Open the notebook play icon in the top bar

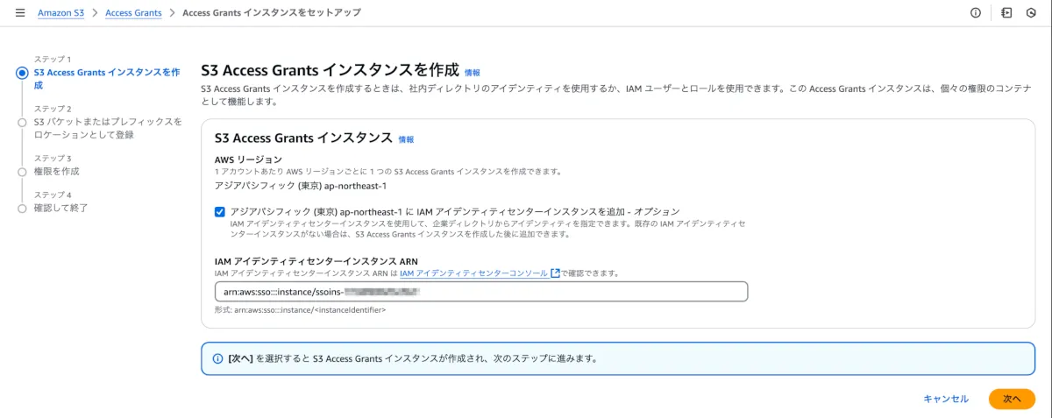click(1006, 13)
